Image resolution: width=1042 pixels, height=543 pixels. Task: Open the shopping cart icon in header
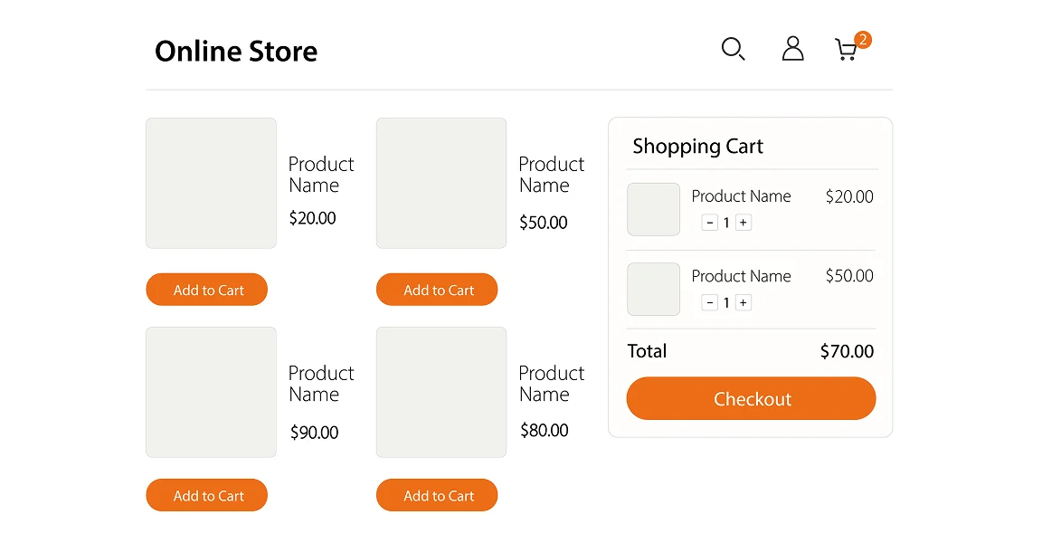(847, 50)
